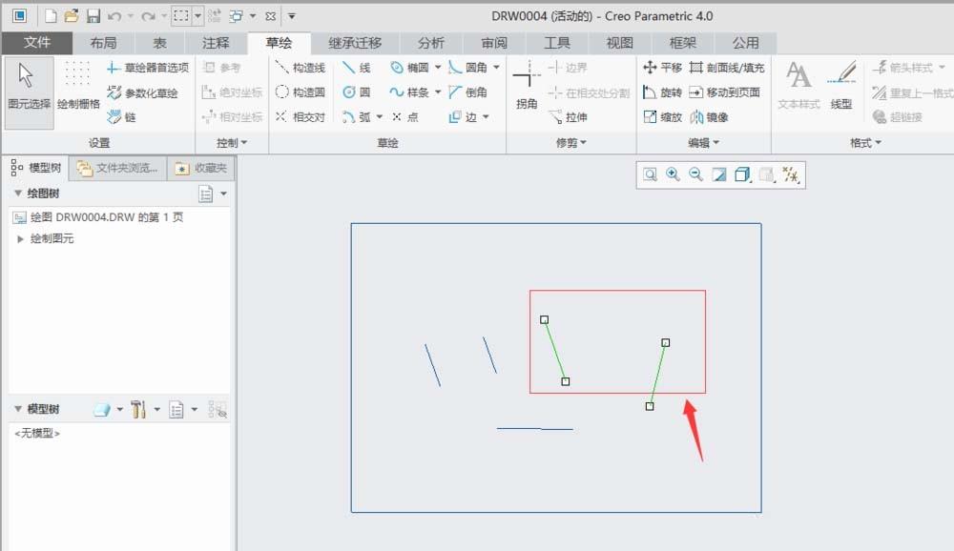
Task: Open the 椭圆 (Ellipse) dropdown arrow
Action: pos(438,68)
